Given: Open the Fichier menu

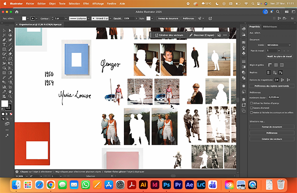Looking at the screenshot, I should 30,4.
